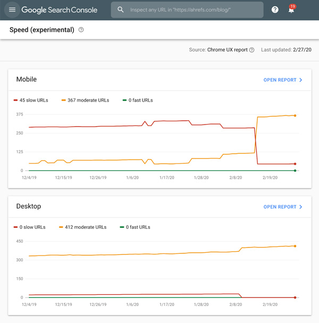Click the 'Desktop' card heading
The image size is (319, 323).
[x=29, y=206]
